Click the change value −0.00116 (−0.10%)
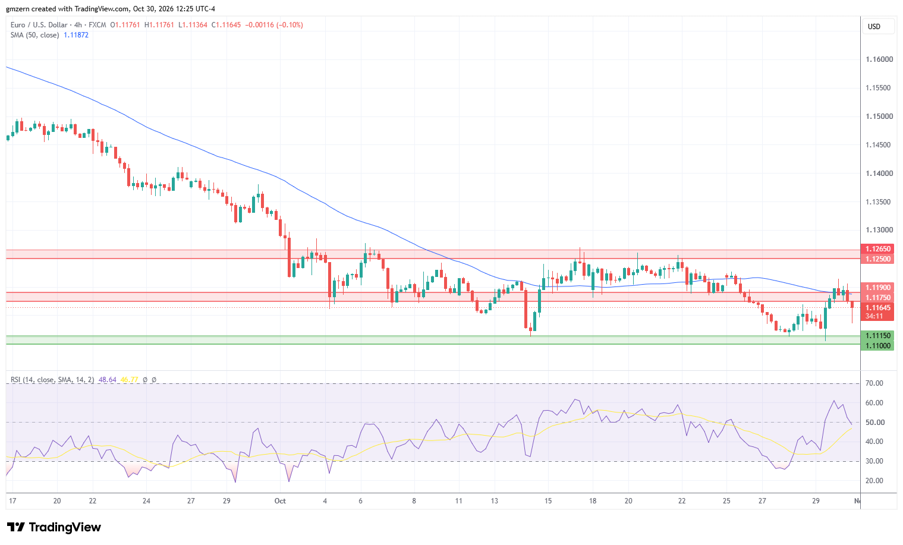The width and height of the screenshot is (903, 545). coord(275,25)
